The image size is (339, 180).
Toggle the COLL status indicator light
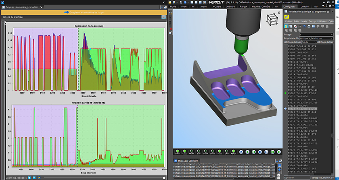[x=184, y=152]
